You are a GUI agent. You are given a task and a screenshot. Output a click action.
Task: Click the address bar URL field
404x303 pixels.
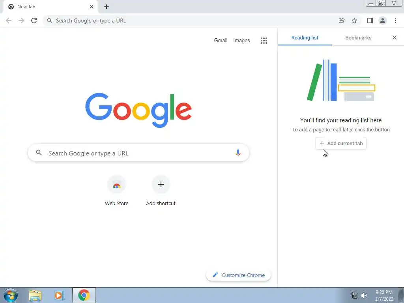(x=191, y=21)
